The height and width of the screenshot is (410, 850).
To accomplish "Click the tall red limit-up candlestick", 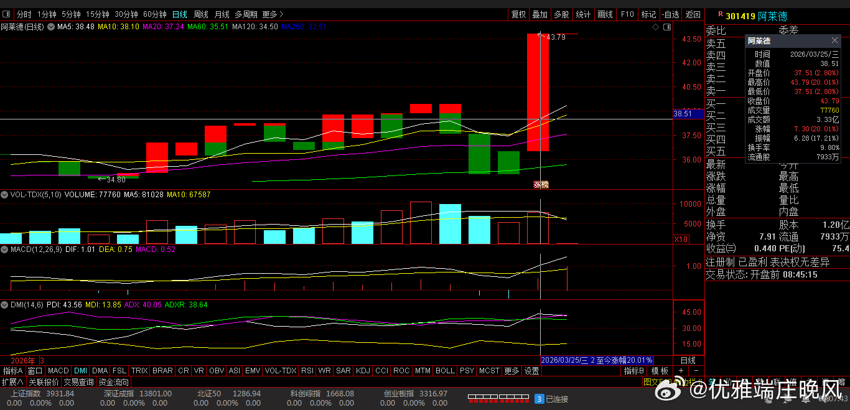I will (x=538, y=92).
